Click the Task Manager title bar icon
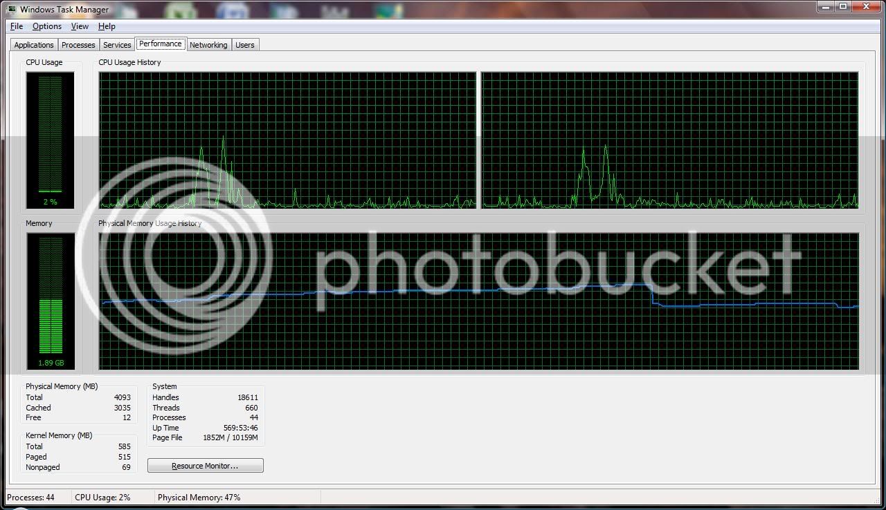This screenshot has width=886, height=510. click(x=12, y=9)
